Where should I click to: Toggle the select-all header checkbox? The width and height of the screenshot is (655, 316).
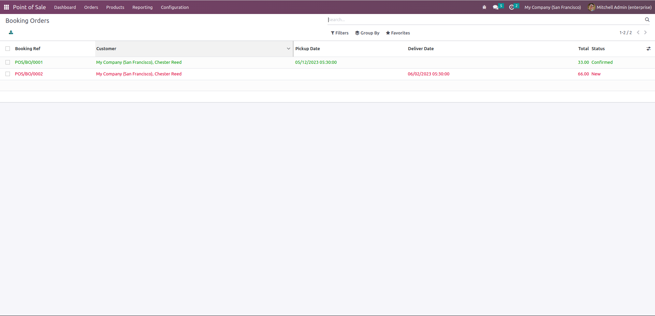(x=8, y=49)
